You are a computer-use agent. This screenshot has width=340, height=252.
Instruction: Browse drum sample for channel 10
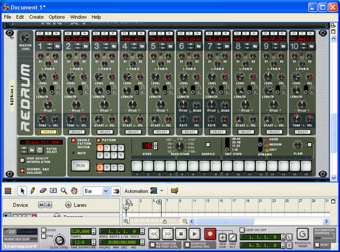click(x=311, y=46)
